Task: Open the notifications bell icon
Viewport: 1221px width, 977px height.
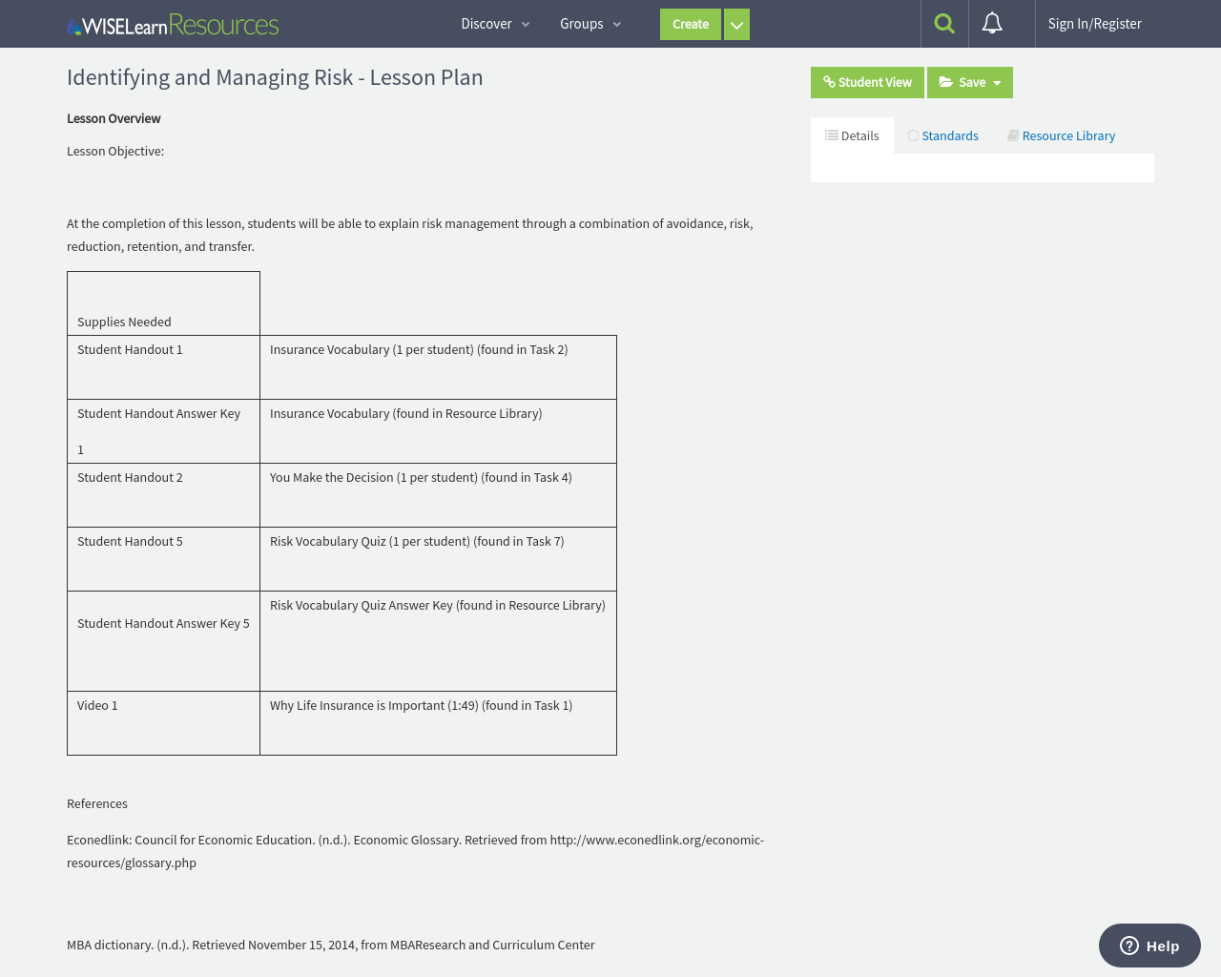Action: click(x=993, y=23)
